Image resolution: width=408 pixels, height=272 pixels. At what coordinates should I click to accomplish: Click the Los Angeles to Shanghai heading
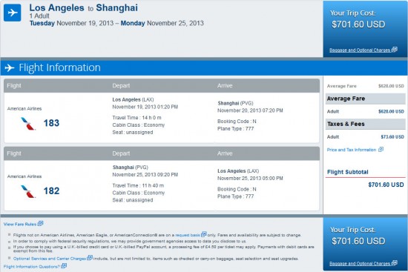[x=84, y=8]
